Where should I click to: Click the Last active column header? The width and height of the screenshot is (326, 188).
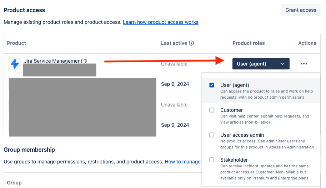[x=174, y=43]
